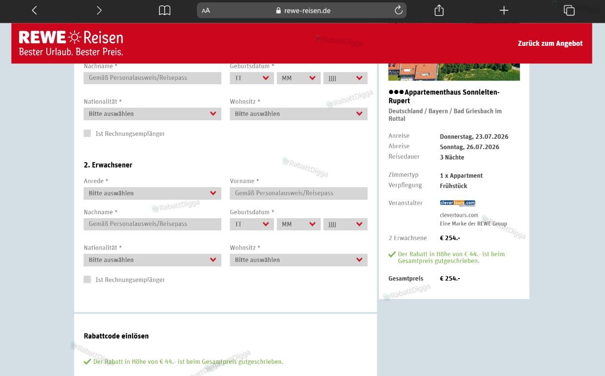Click the Gesamtpreis amount € 254.-

(x=450, y=279)
